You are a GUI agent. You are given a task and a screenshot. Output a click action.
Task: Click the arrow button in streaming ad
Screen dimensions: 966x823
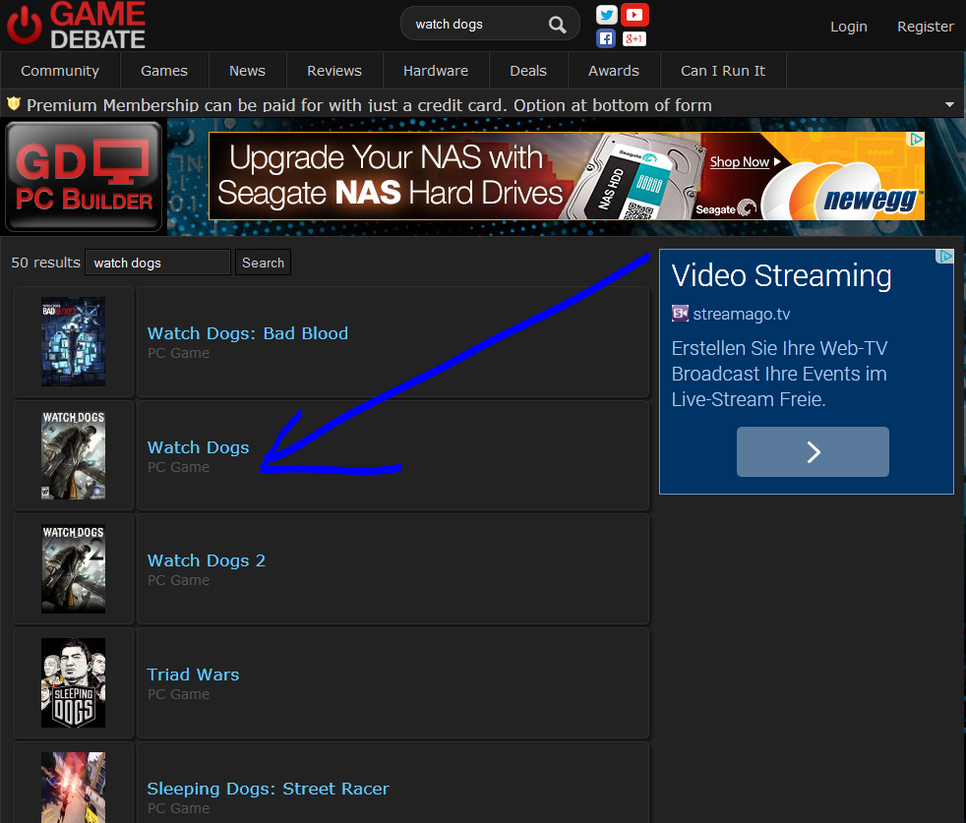pos(813,451)
